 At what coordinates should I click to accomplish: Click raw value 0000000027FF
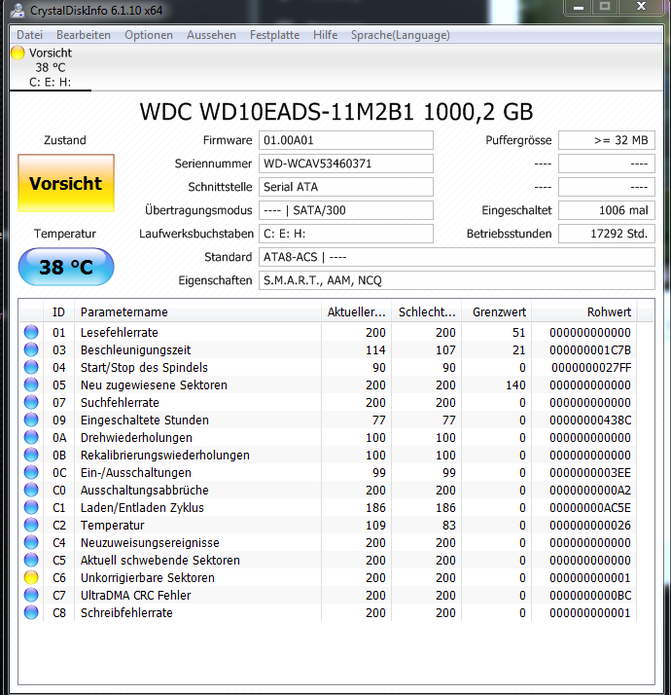coord(591,368)
